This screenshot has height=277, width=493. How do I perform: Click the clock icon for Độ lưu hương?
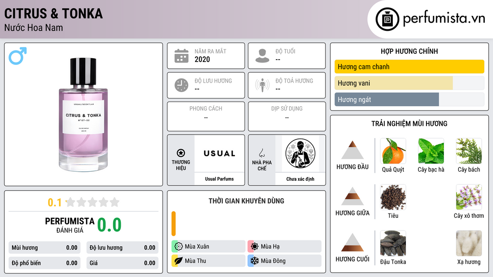[x=182, y=85]
